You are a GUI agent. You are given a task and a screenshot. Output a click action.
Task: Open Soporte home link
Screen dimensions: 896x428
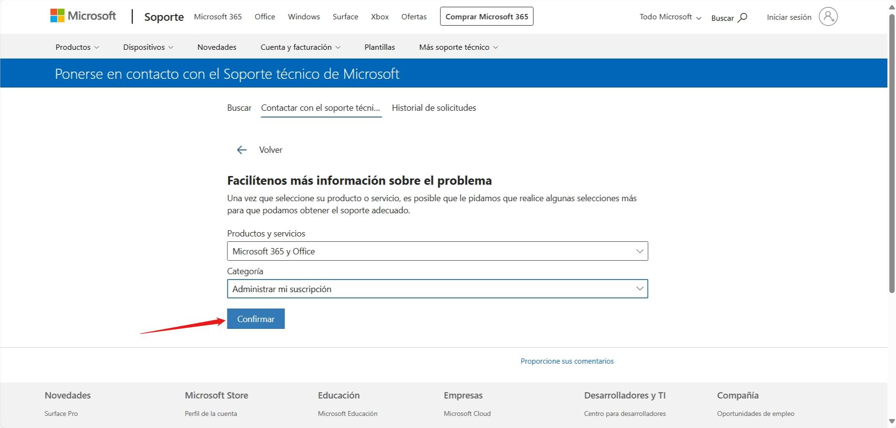(164, 17)
